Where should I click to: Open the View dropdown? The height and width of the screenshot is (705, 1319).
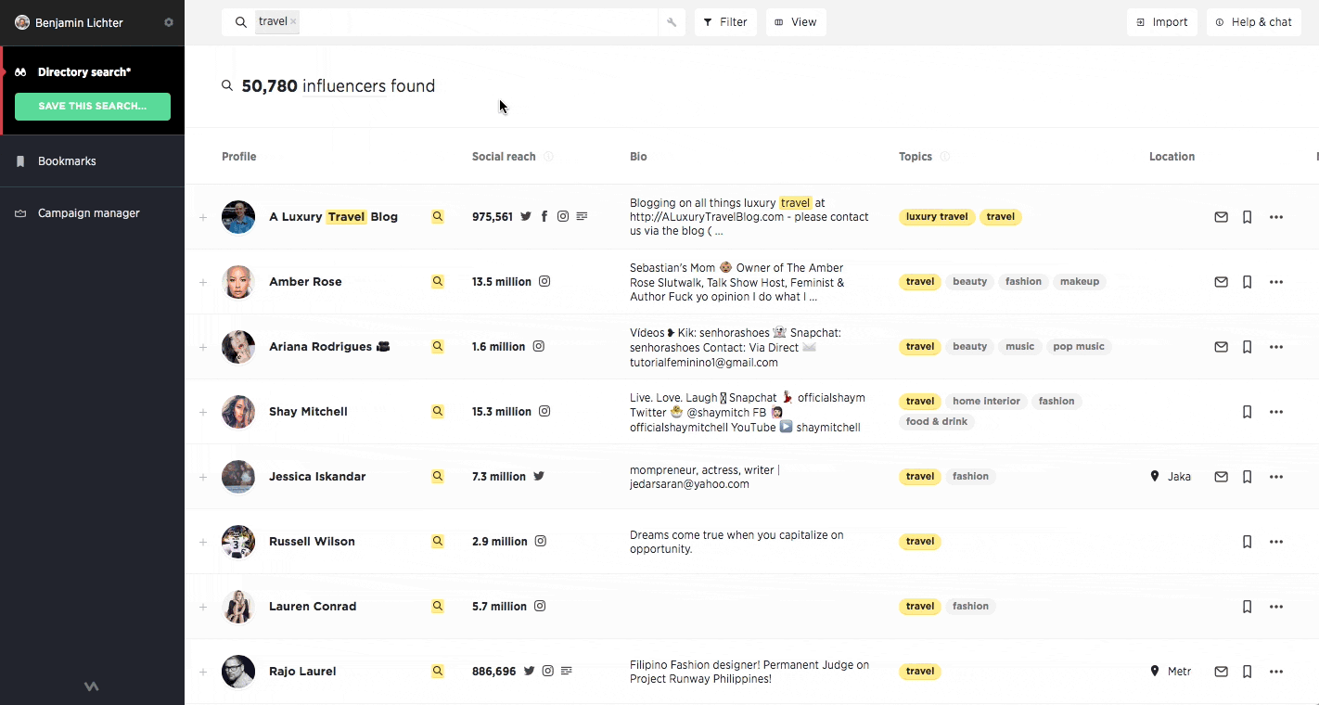pos(795,21)
